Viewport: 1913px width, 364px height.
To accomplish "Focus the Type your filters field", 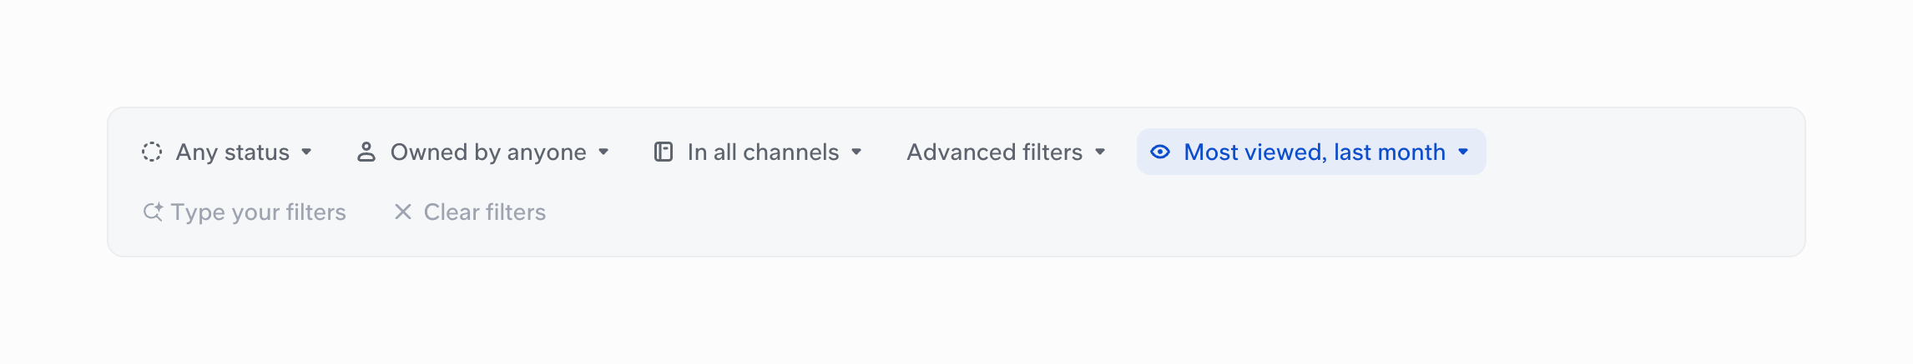I will click(244, 212).
